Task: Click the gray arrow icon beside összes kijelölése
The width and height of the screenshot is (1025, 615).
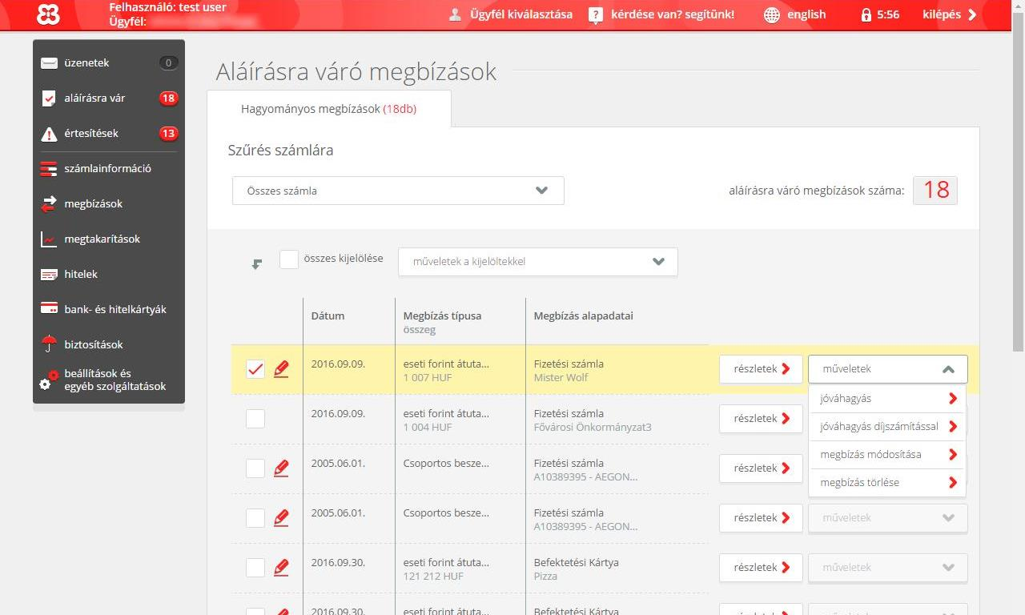Action: click(x=257, y=263)
